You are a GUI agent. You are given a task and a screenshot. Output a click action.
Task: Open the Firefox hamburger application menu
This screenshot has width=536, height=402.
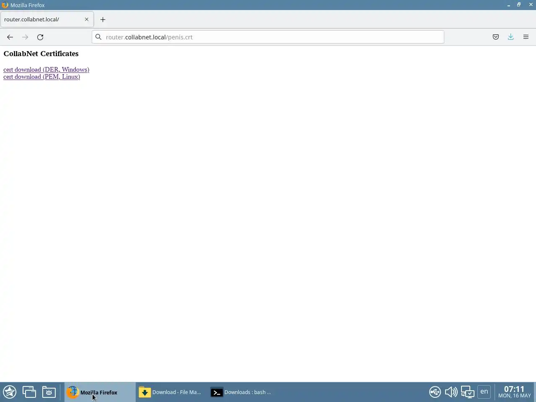tap(526, 37)
